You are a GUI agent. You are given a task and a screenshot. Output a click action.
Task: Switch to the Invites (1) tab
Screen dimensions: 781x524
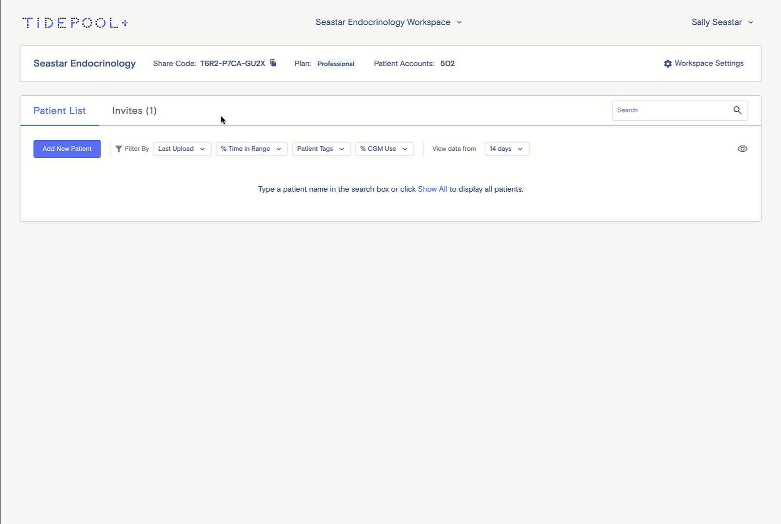134,111
